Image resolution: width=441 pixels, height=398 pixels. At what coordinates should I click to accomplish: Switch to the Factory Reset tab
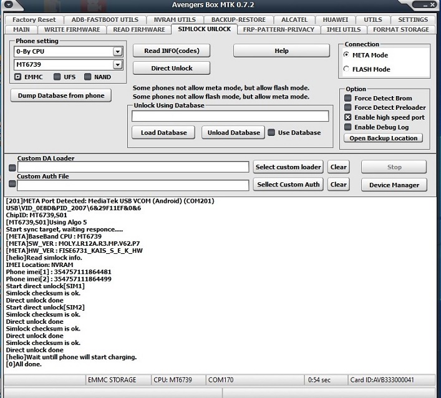pyautogui.click(x=34, y=19)
